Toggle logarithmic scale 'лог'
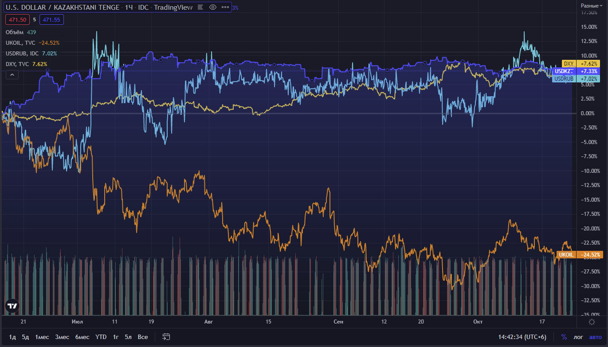 [x=578, y=337]
